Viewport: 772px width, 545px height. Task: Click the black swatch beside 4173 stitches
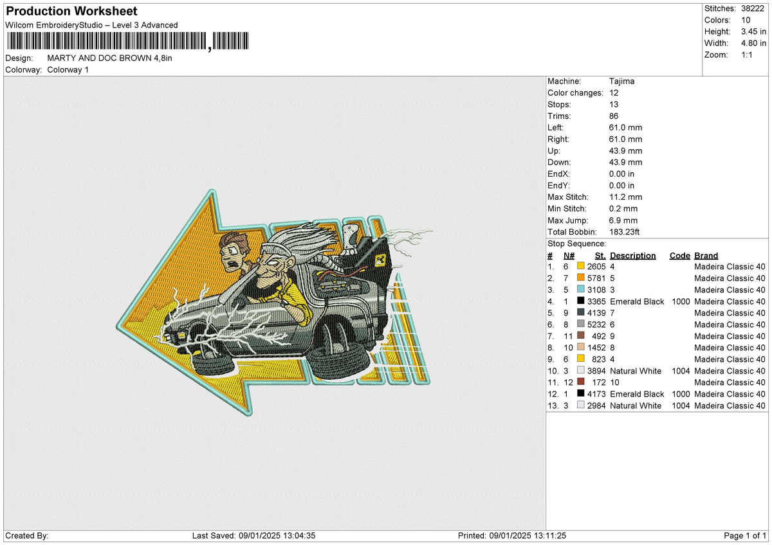coord(581,394)
